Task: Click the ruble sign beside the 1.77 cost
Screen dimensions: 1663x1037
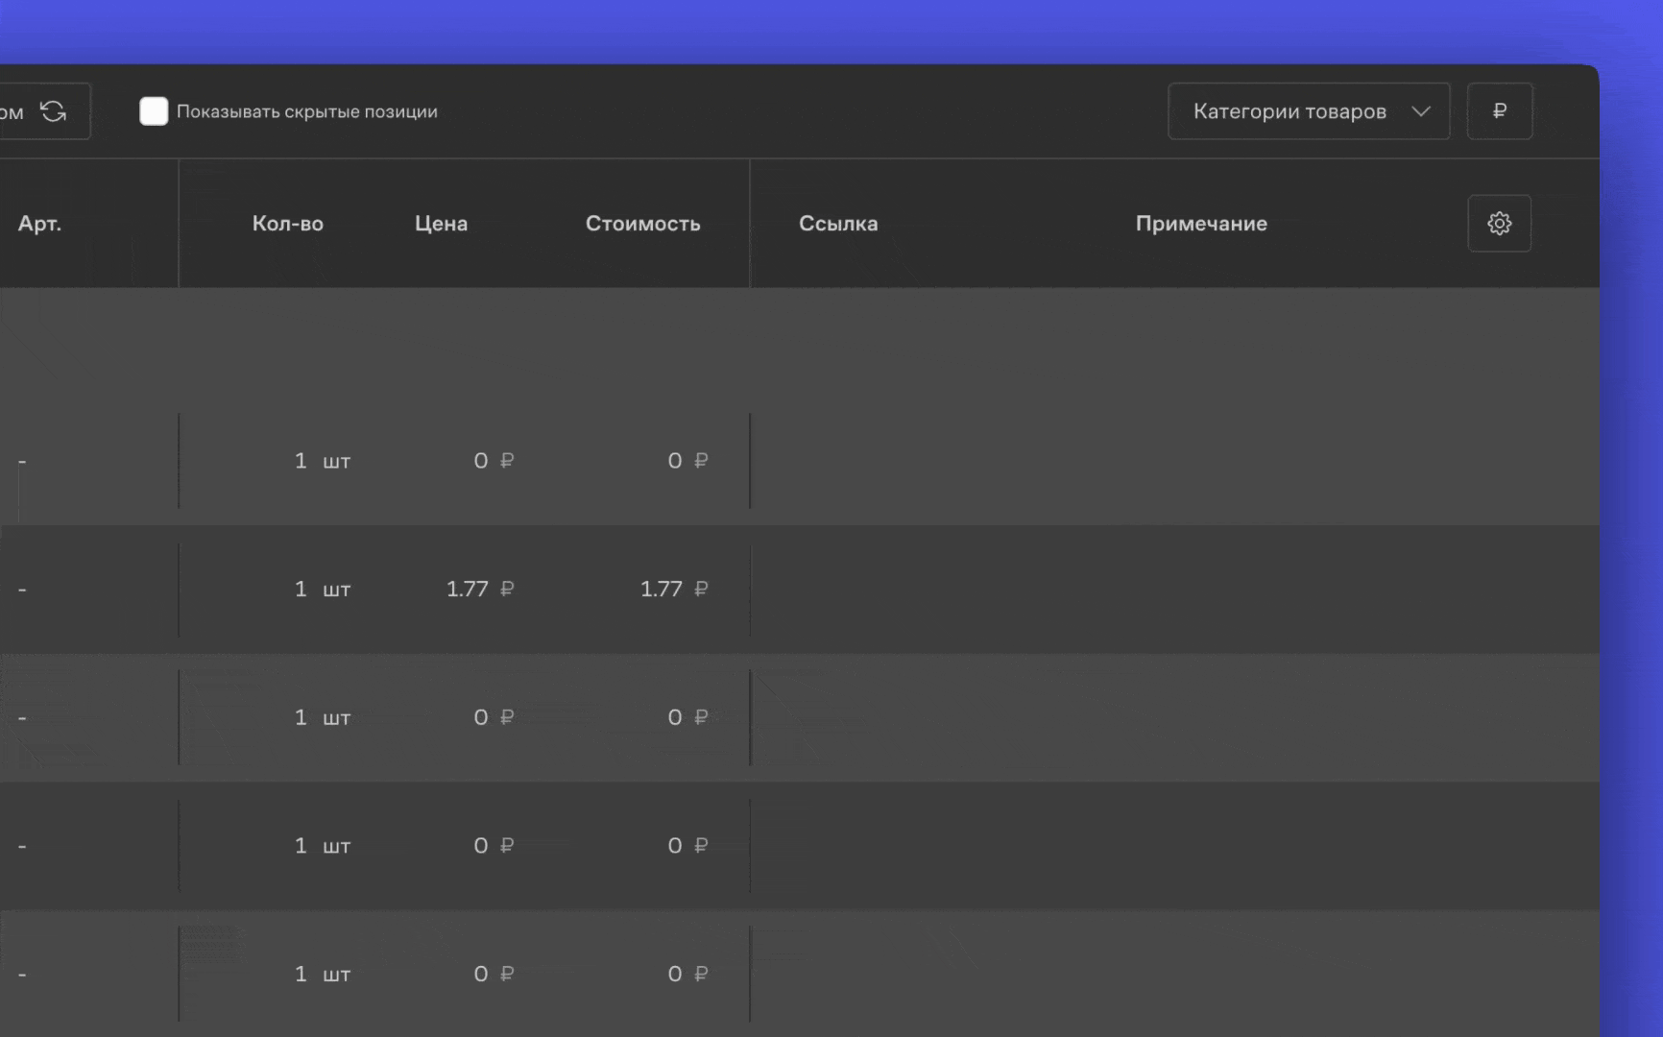Action: coord(701,589)
